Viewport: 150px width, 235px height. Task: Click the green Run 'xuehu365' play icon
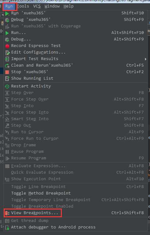7,13
